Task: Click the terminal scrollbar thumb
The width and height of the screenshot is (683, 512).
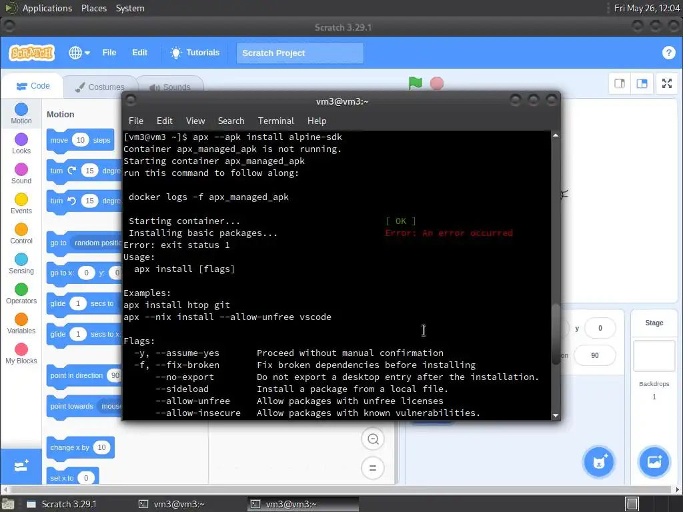Action: [x=556, y=335]
